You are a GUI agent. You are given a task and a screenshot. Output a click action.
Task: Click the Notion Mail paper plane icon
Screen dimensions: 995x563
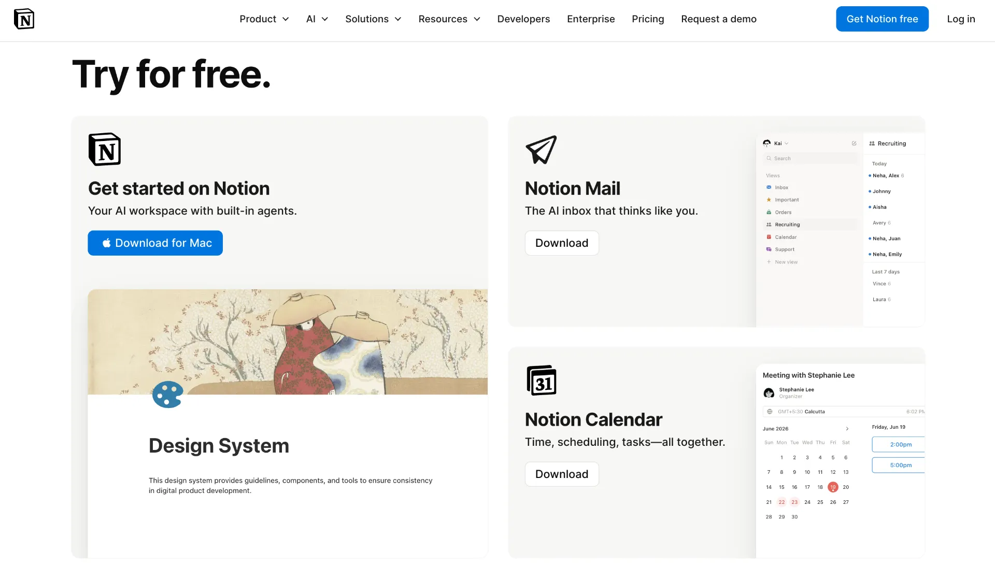pos(541,150)
